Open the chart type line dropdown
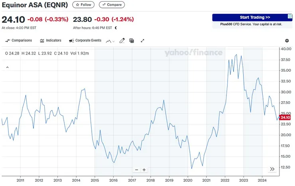295x186 pixels. [110, 41]
